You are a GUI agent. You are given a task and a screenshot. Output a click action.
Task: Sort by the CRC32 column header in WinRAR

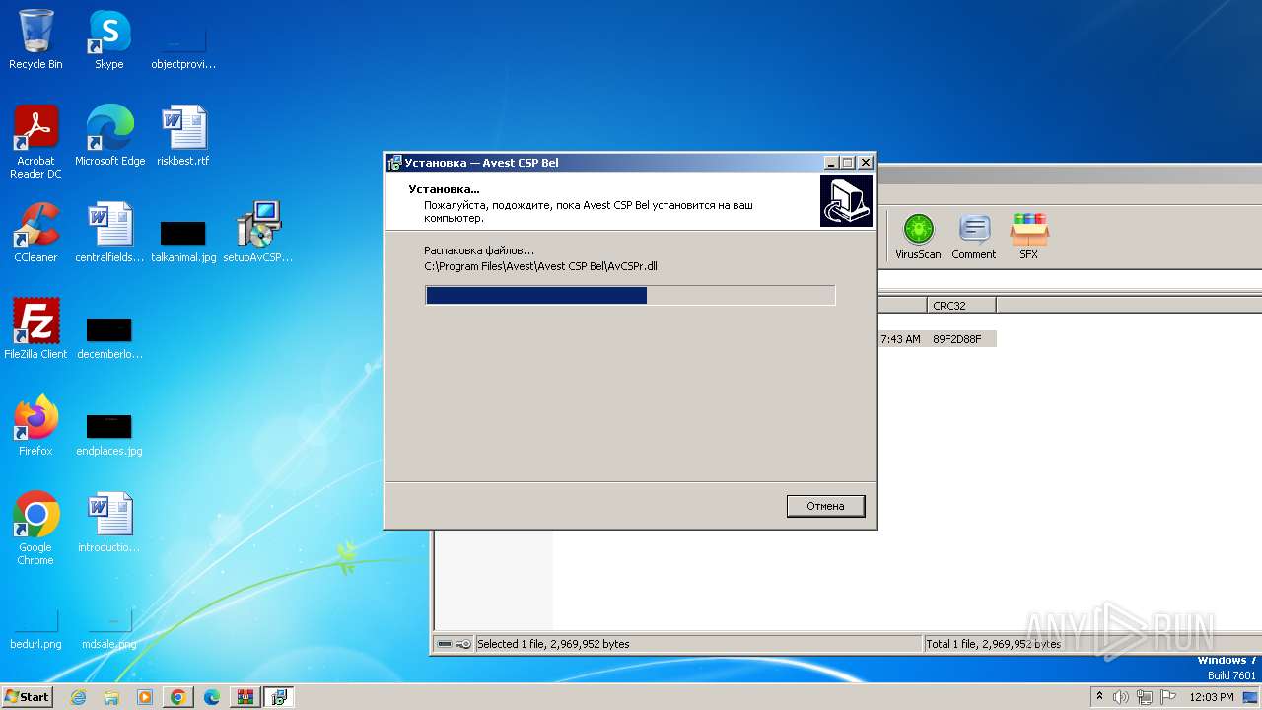pyautogui.click(x=961, y=306)
